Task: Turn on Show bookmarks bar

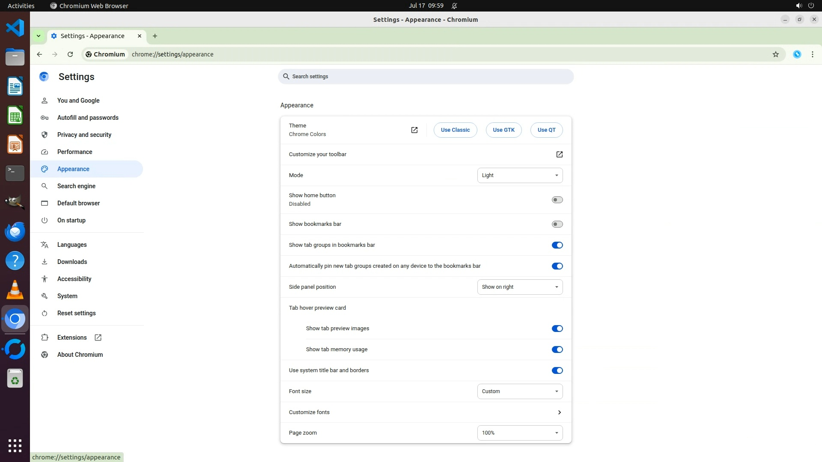Action: click(x=557, y=224)
